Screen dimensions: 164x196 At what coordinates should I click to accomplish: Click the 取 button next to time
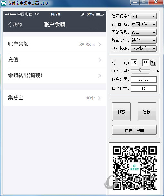(x=153, y=63)
